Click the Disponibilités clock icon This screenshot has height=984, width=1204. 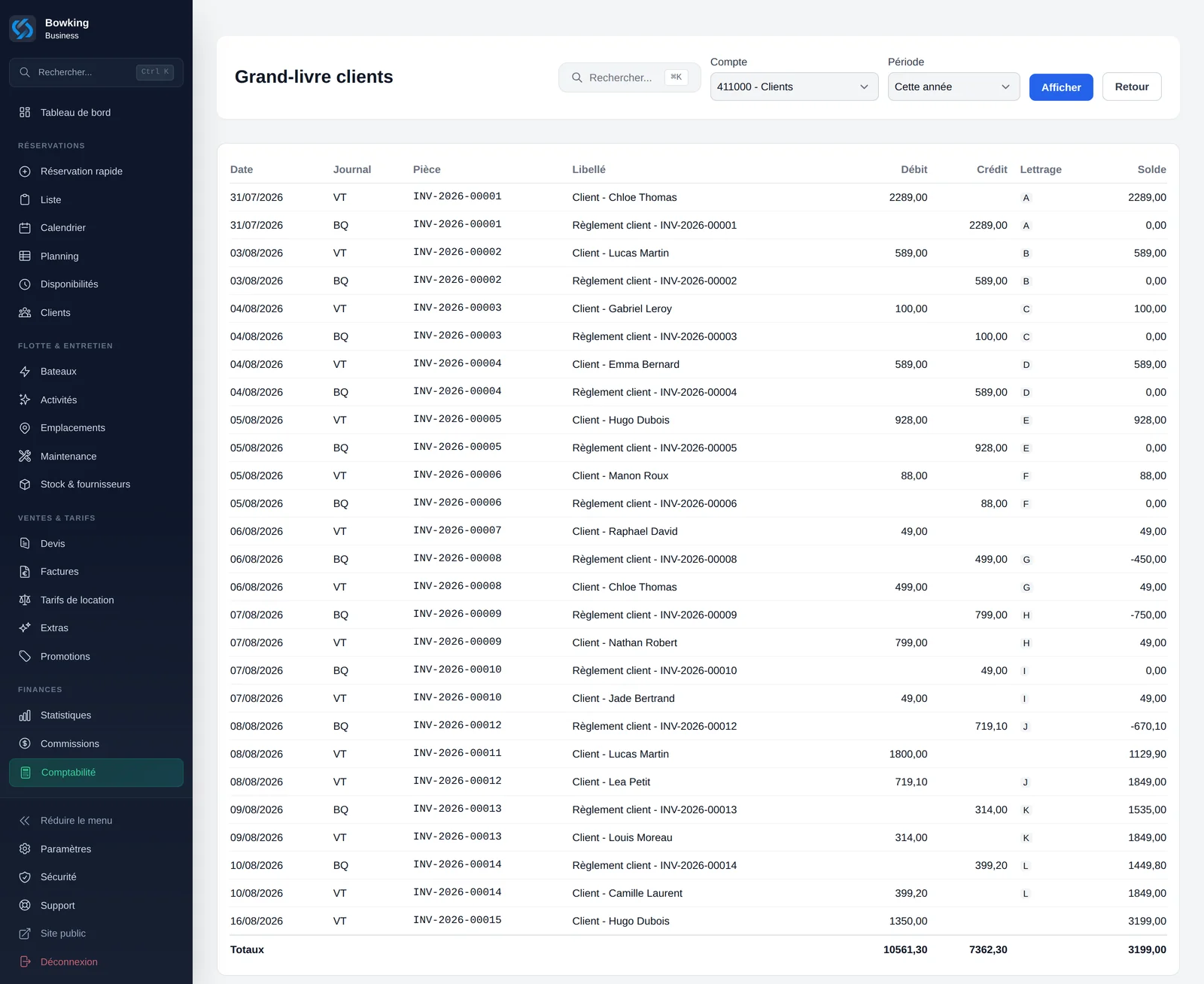pyautogui.click(x=25, y=284)
